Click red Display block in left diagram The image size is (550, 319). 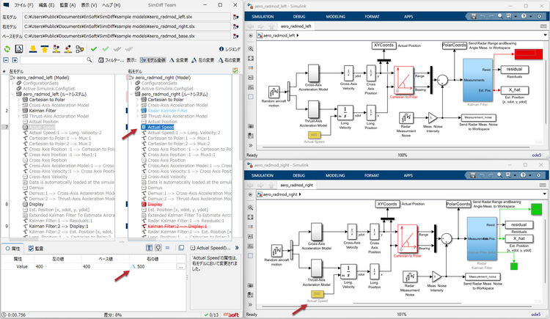[x=529, y=54]
